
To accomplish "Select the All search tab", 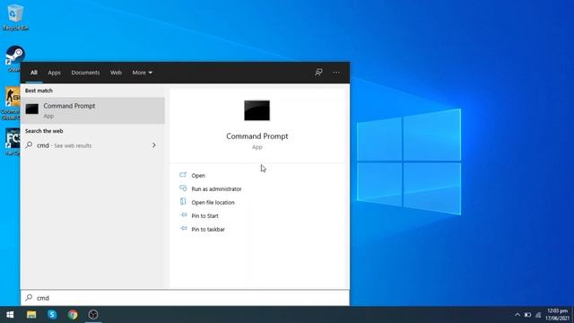I will tap(34, 73).
